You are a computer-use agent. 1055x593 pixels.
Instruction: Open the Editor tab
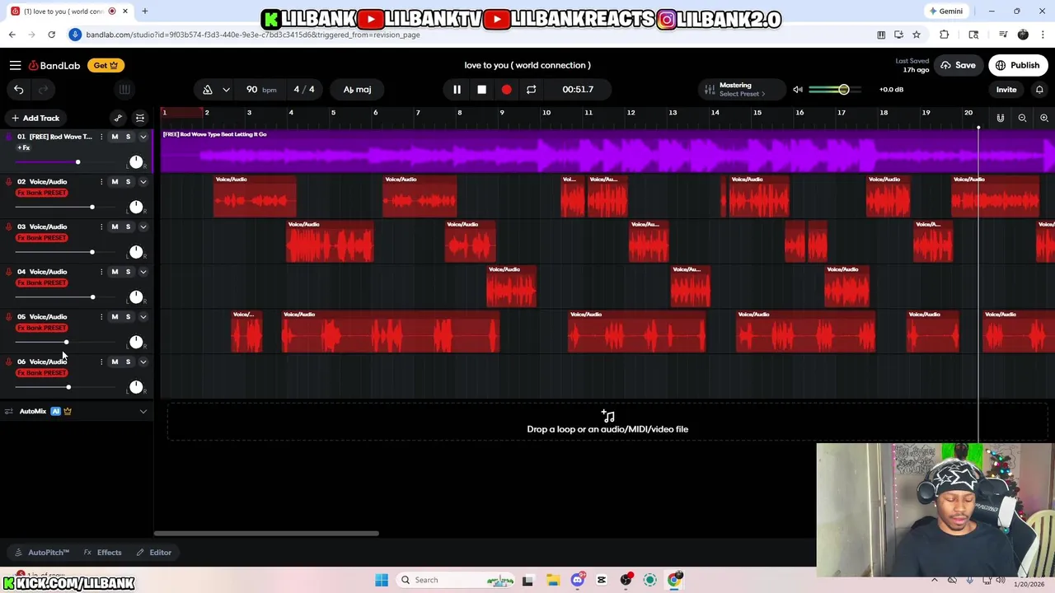click(x=154, y=553)
